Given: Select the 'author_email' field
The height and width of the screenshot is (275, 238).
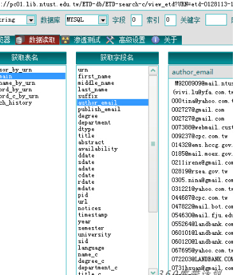Looking at the screenshot, I should [x=113, y=103].
